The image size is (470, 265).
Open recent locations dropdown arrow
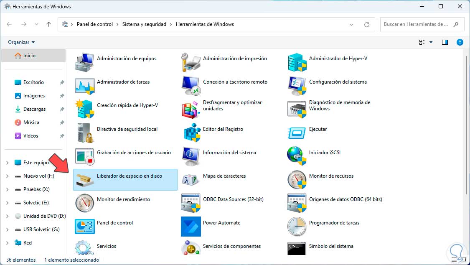[x=36, y=24]
